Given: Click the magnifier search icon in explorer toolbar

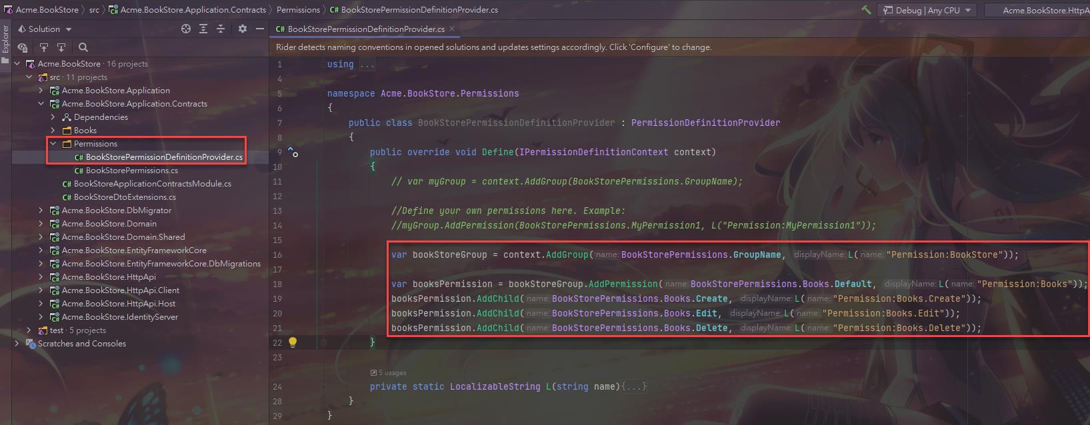Looking at the screenshot, I should 83,47.
